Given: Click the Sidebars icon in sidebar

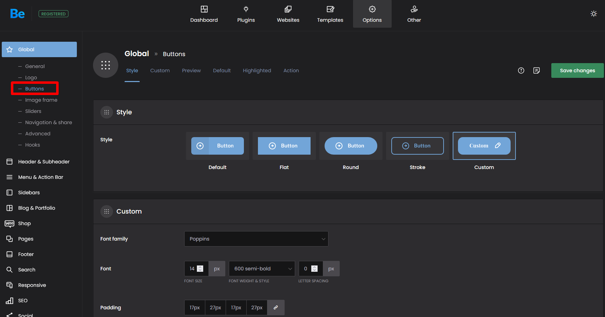Looking at the screenshot, I should 9,193.
